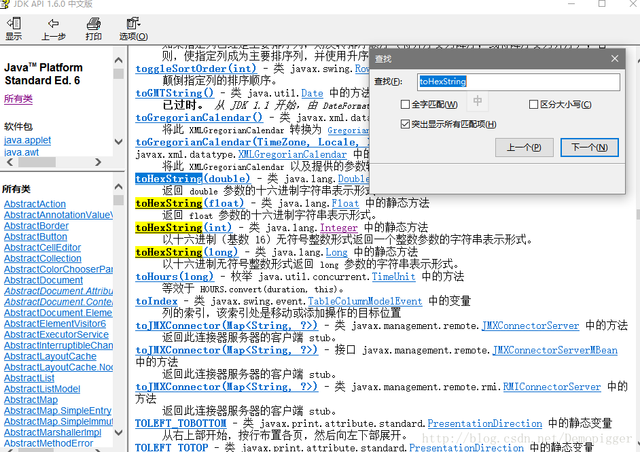The image size is (640, 452).
Task: Open the toggleSortOrder(int) method link
Action: (196, 69)
